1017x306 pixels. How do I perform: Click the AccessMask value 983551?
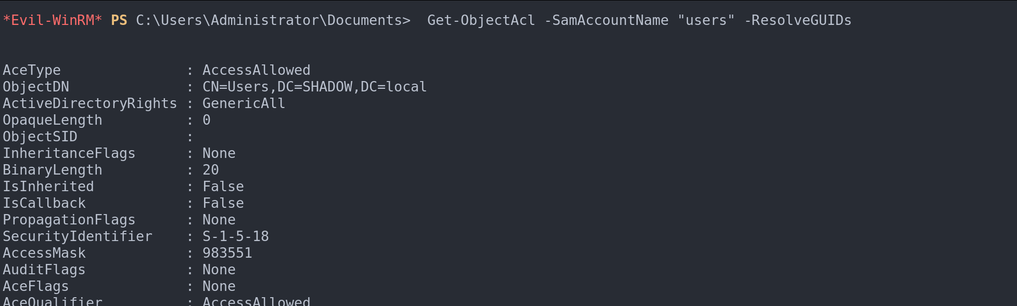click(227, 253)
